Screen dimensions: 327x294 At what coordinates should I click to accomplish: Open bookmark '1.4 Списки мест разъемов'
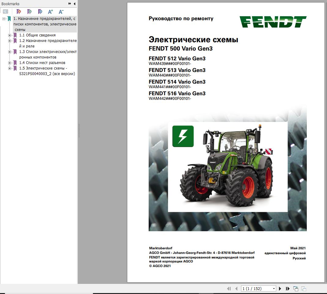pos(42,63)
